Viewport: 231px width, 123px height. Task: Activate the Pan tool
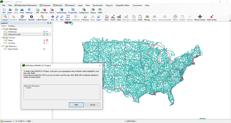click(x=53, y=18)
